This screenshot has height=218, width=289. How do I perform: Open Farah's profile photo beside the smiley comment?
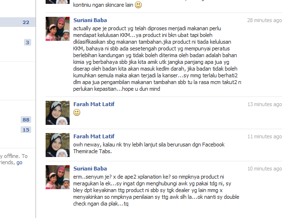(x=58, y=113)
